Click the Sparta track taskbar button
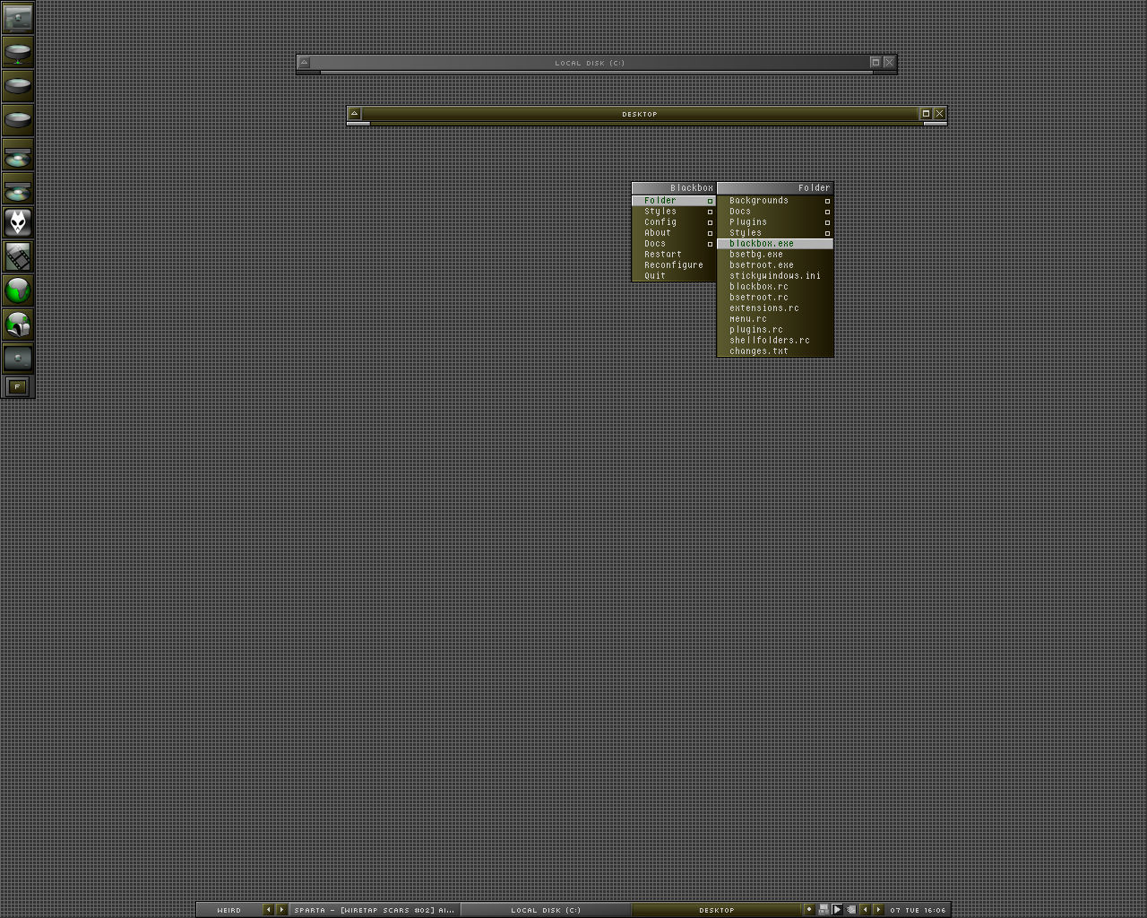Screen dimensions: 1147x918 tap(375, 910)
